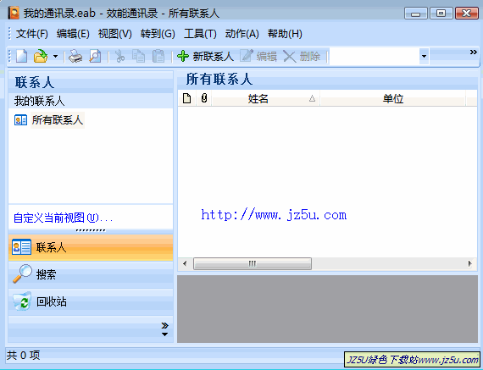Open the toolbar search combo dropdown arrow
The width and height of the screenshot is (483, 370).
(x=425, y=57)
